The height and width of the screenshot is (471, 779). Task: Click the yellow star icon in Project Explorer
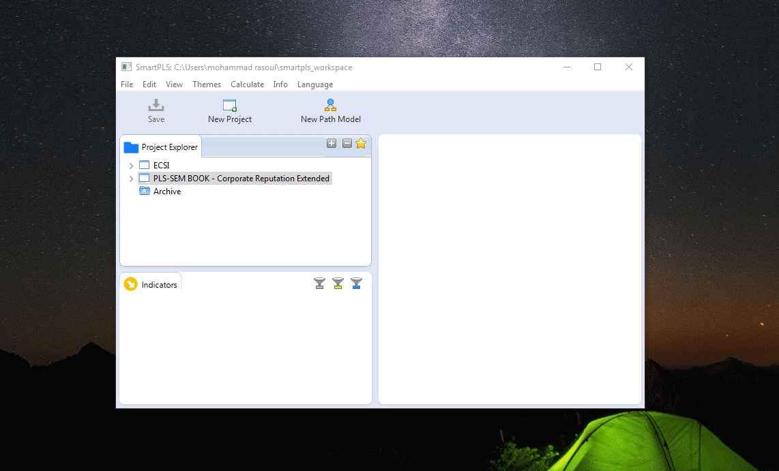point(361,143)
